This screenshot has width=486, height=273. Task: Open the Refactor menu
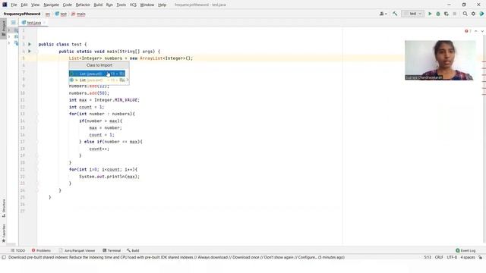83,5
